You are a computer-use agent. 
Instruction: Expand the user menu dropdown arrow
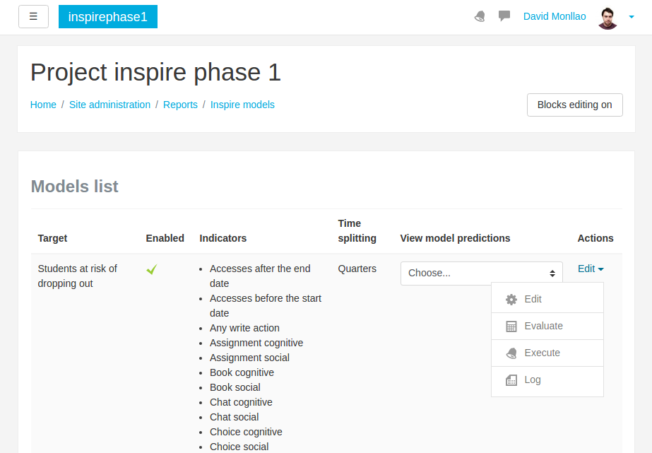[x=632, y=17]
